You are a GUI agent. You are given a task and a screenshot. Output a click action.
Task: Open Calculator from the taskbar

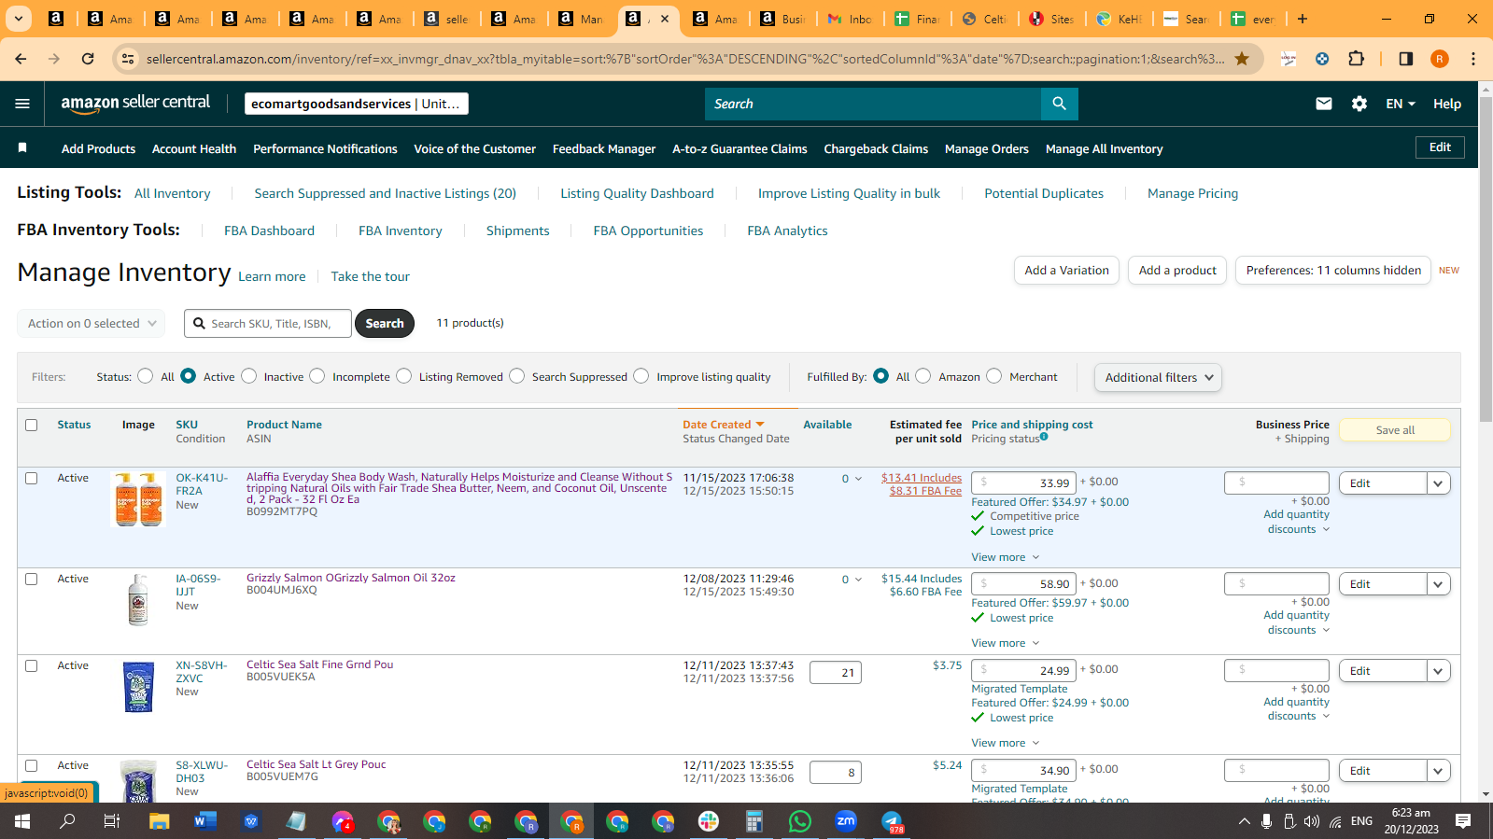pyautogui.click(x=754, y=821)
